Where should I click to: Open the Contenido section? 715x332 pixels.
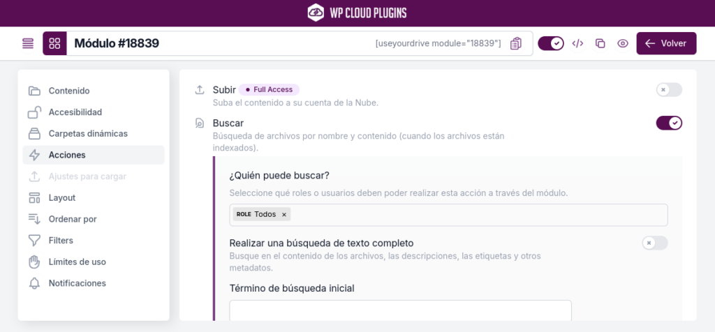click(x=94, y=91)
